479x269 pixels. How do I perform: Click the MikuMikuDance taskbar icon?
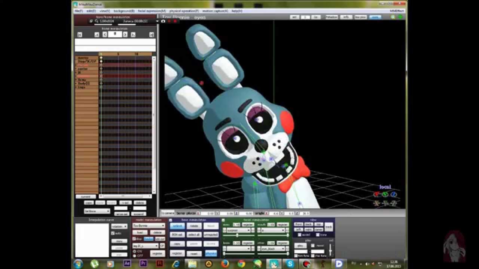[274, 263]
